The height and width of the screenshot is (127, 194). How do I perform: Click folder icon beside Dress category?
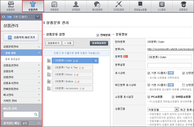coord(49,75)
